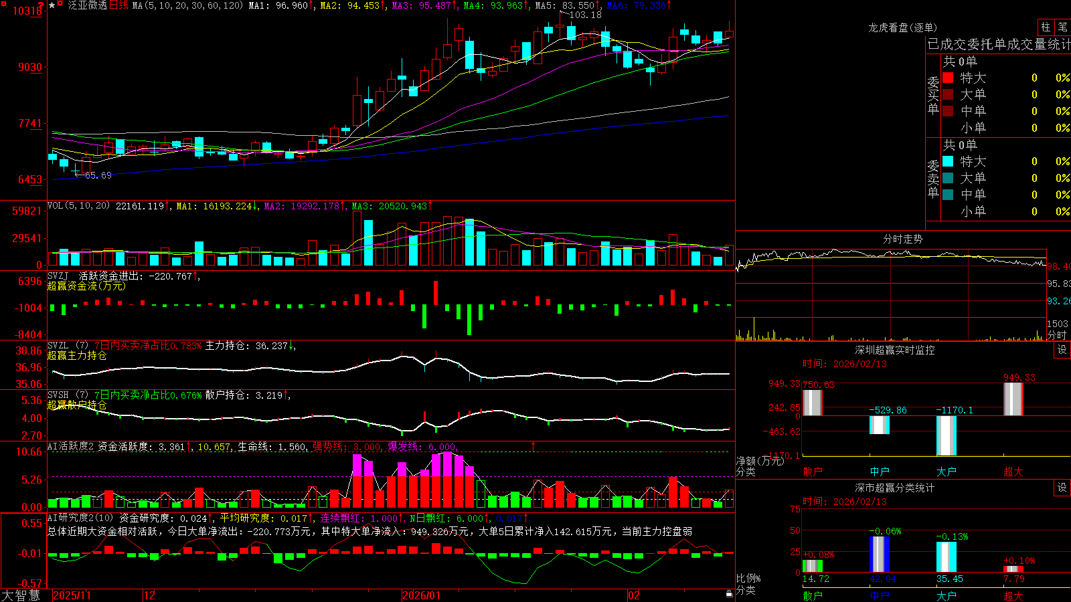The width and height of the screenshot is (1071, 602).
Task: Click the 分时走势 panel title
Action: click(903, 239)
